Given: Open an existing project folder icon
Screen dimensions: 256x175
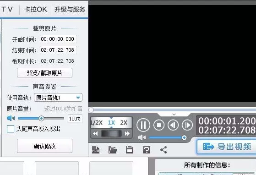Looking at the screenshot, I should click(113, 150).
